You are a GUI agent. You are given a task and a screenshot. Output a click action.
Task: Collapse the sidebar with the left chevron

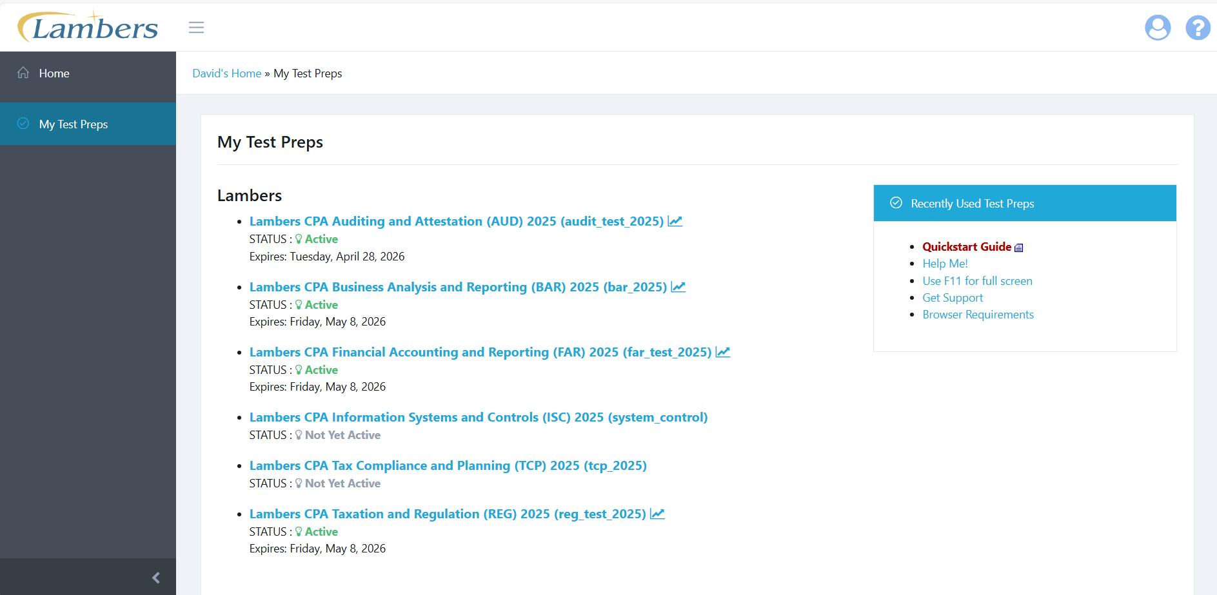(x=155, y=578)
